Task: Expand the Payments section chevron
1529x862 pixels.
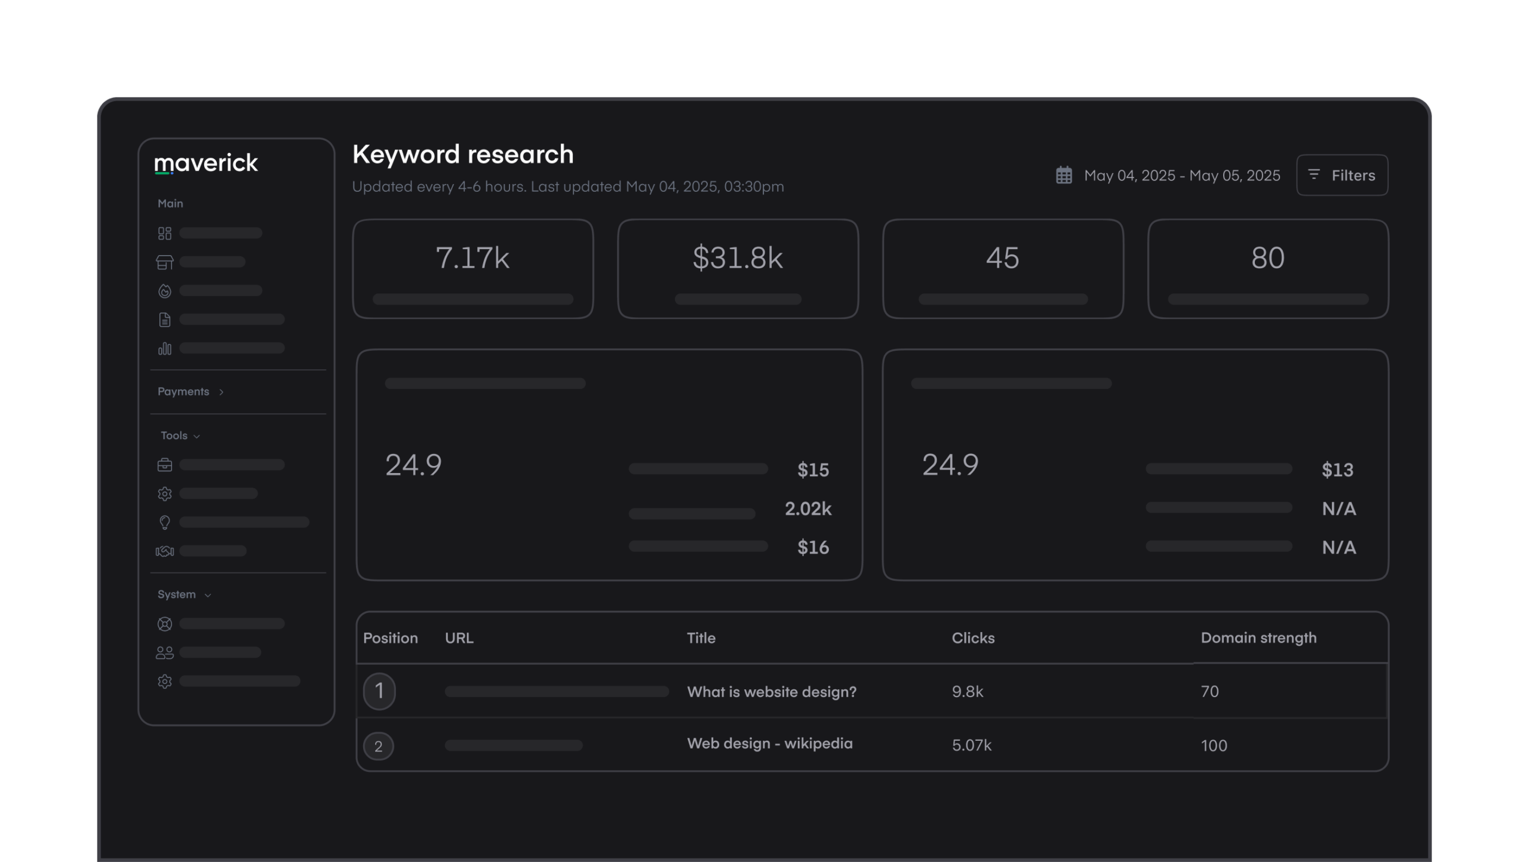Action: click(222, 392)
